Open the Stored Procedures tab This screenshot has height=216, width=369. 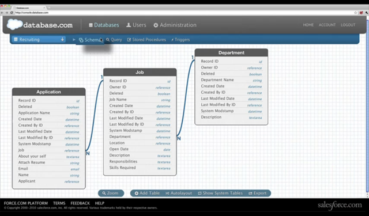(146, 40)
